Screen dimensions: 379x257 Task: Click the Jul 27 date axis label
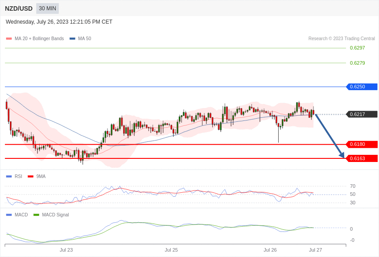(x=315, y=250)
